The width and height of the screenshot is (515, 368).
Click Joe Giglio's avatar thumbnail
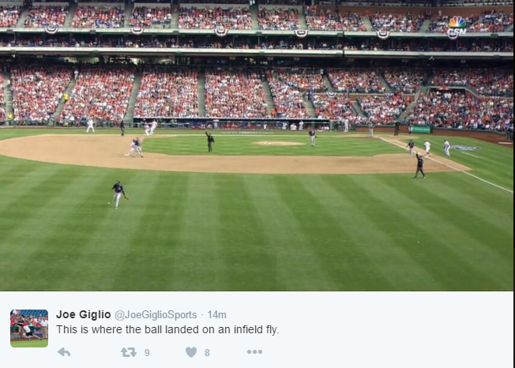(x=29, y=328)
